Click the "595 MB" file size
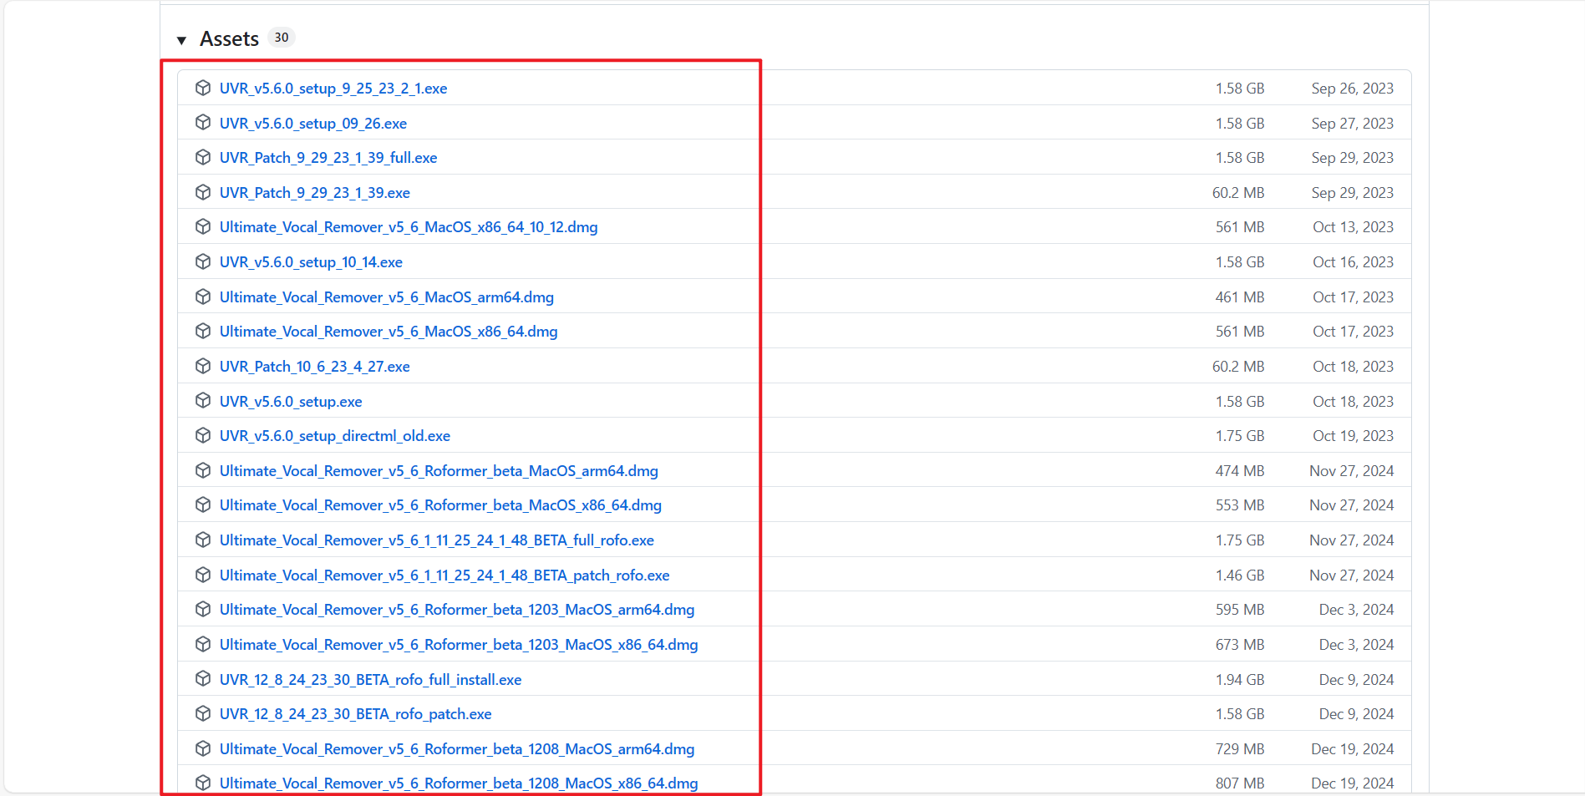Screen dimensions: 1585x796 1240,610
